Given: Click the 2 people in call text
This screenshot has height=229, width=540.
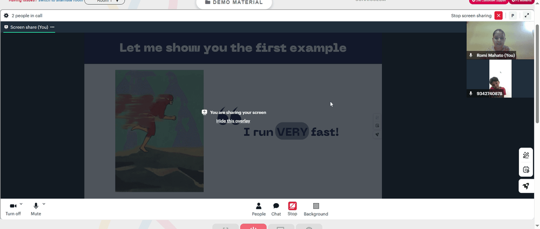Looking at the screenshot, I should 27,16.
